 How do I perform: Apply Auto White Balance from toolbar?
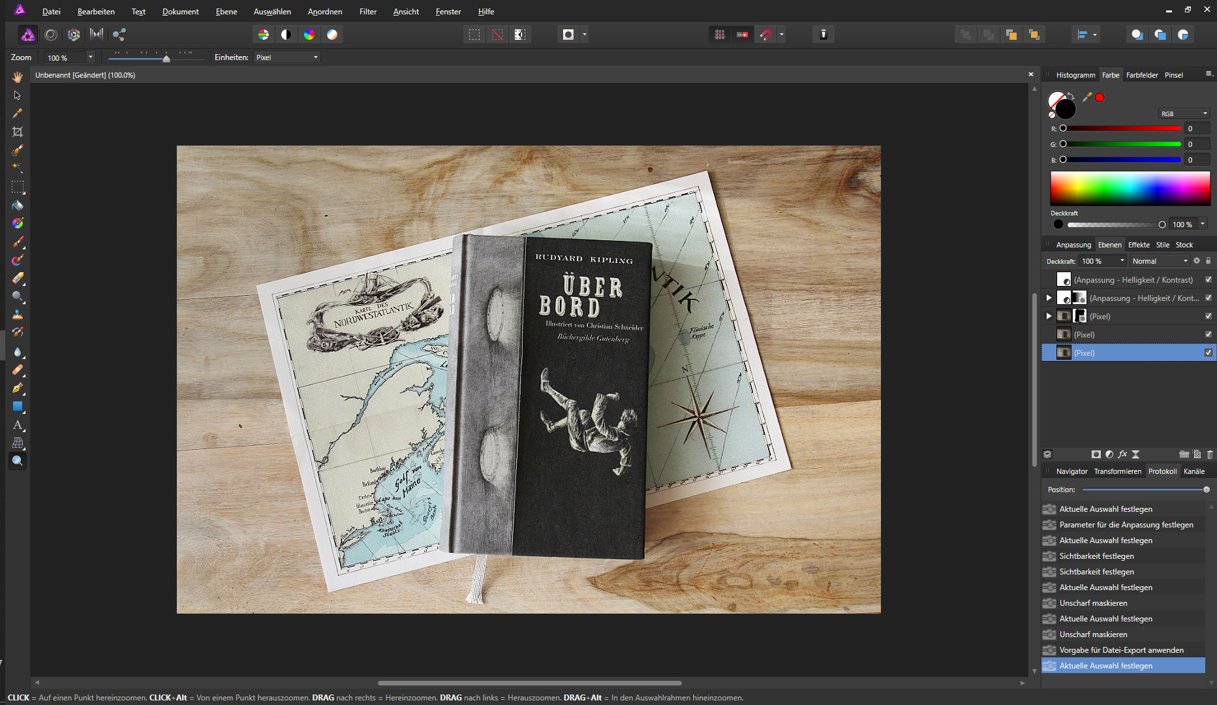click(332, 35)
